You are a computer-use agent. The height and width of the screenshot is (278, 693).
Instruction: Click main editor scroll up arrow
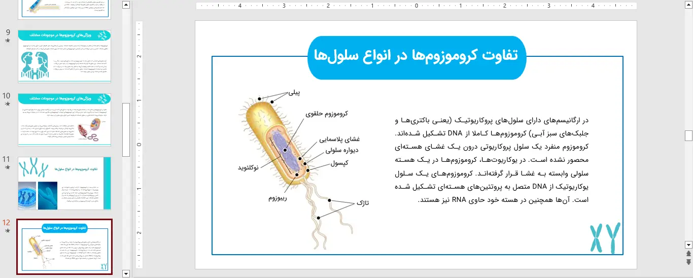click(x=688, y=5)
